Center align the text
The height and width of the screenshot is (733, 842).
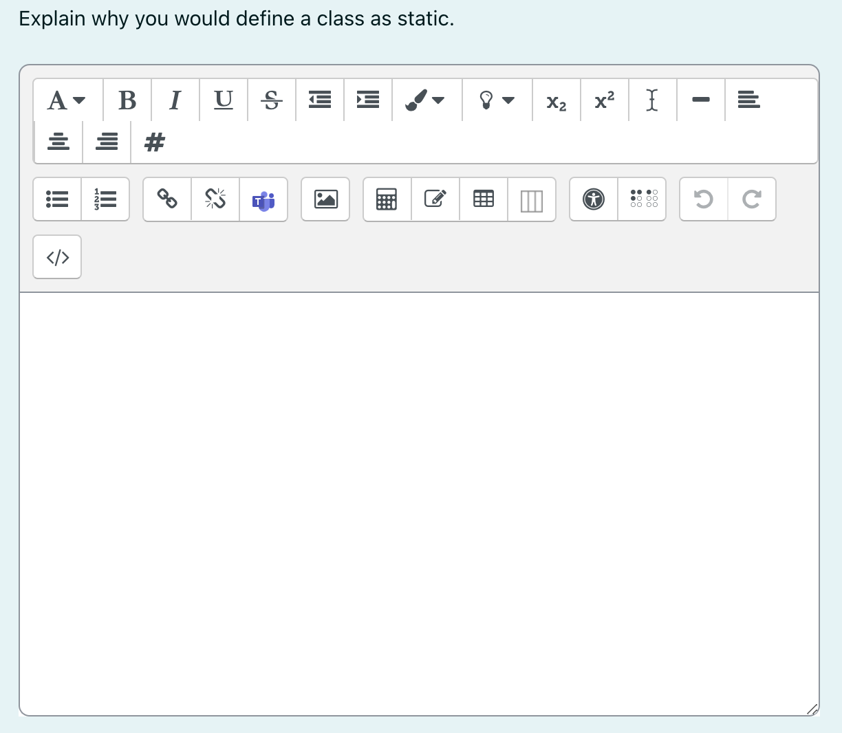[58, 142]
